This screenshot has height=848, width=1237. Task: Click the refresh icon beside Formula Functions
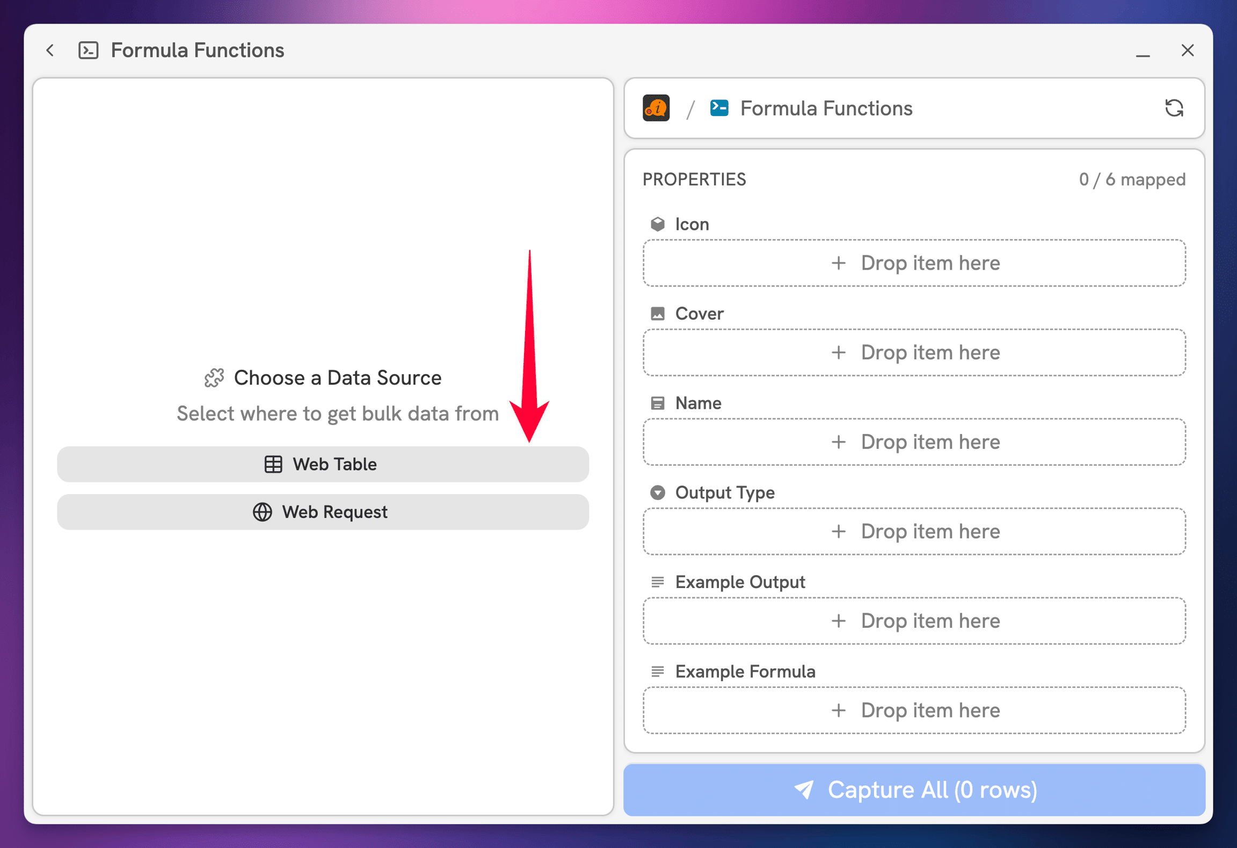pos(1174,108)
